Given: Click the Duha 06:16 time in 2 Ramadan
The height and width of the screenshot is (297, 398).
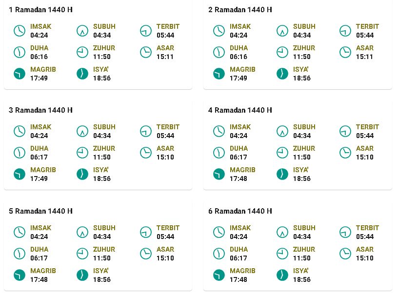Looking at the screenshot, I should tap(239, 57).
